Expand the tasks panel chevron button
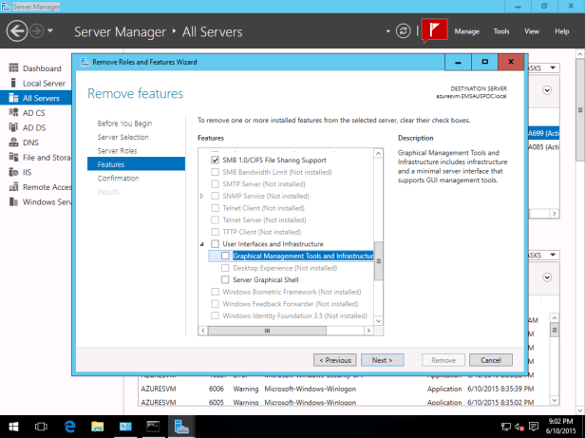 coord(548,91)
